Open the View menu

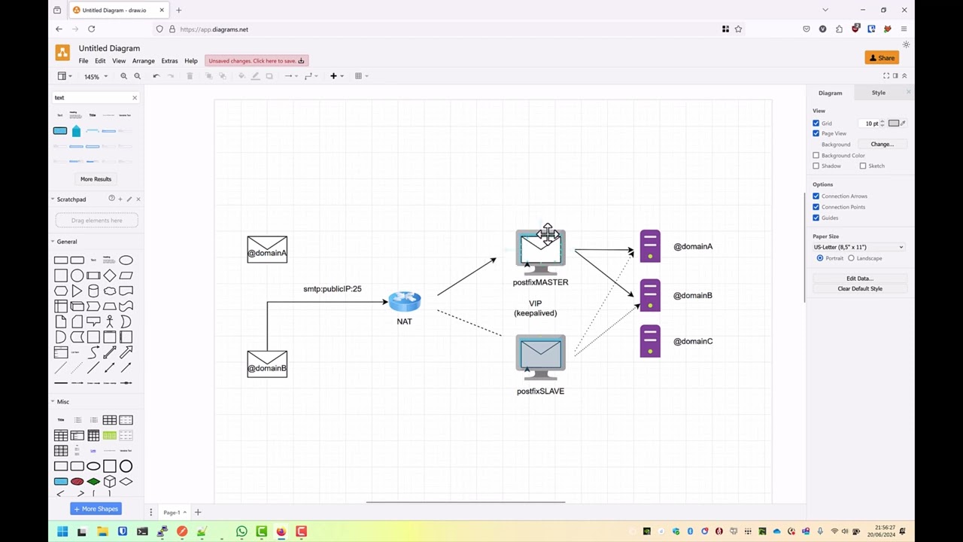coord(119,61)
